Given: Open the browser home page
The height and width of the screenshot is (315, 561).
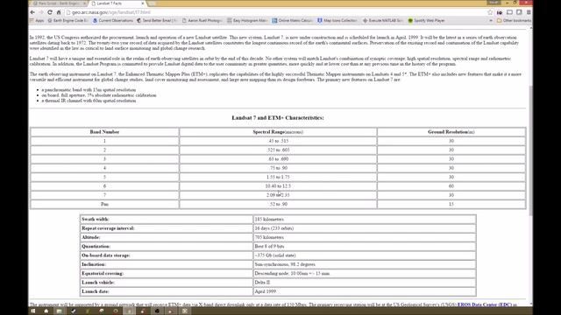Looking at the screenshot, I should coord(59,12).
